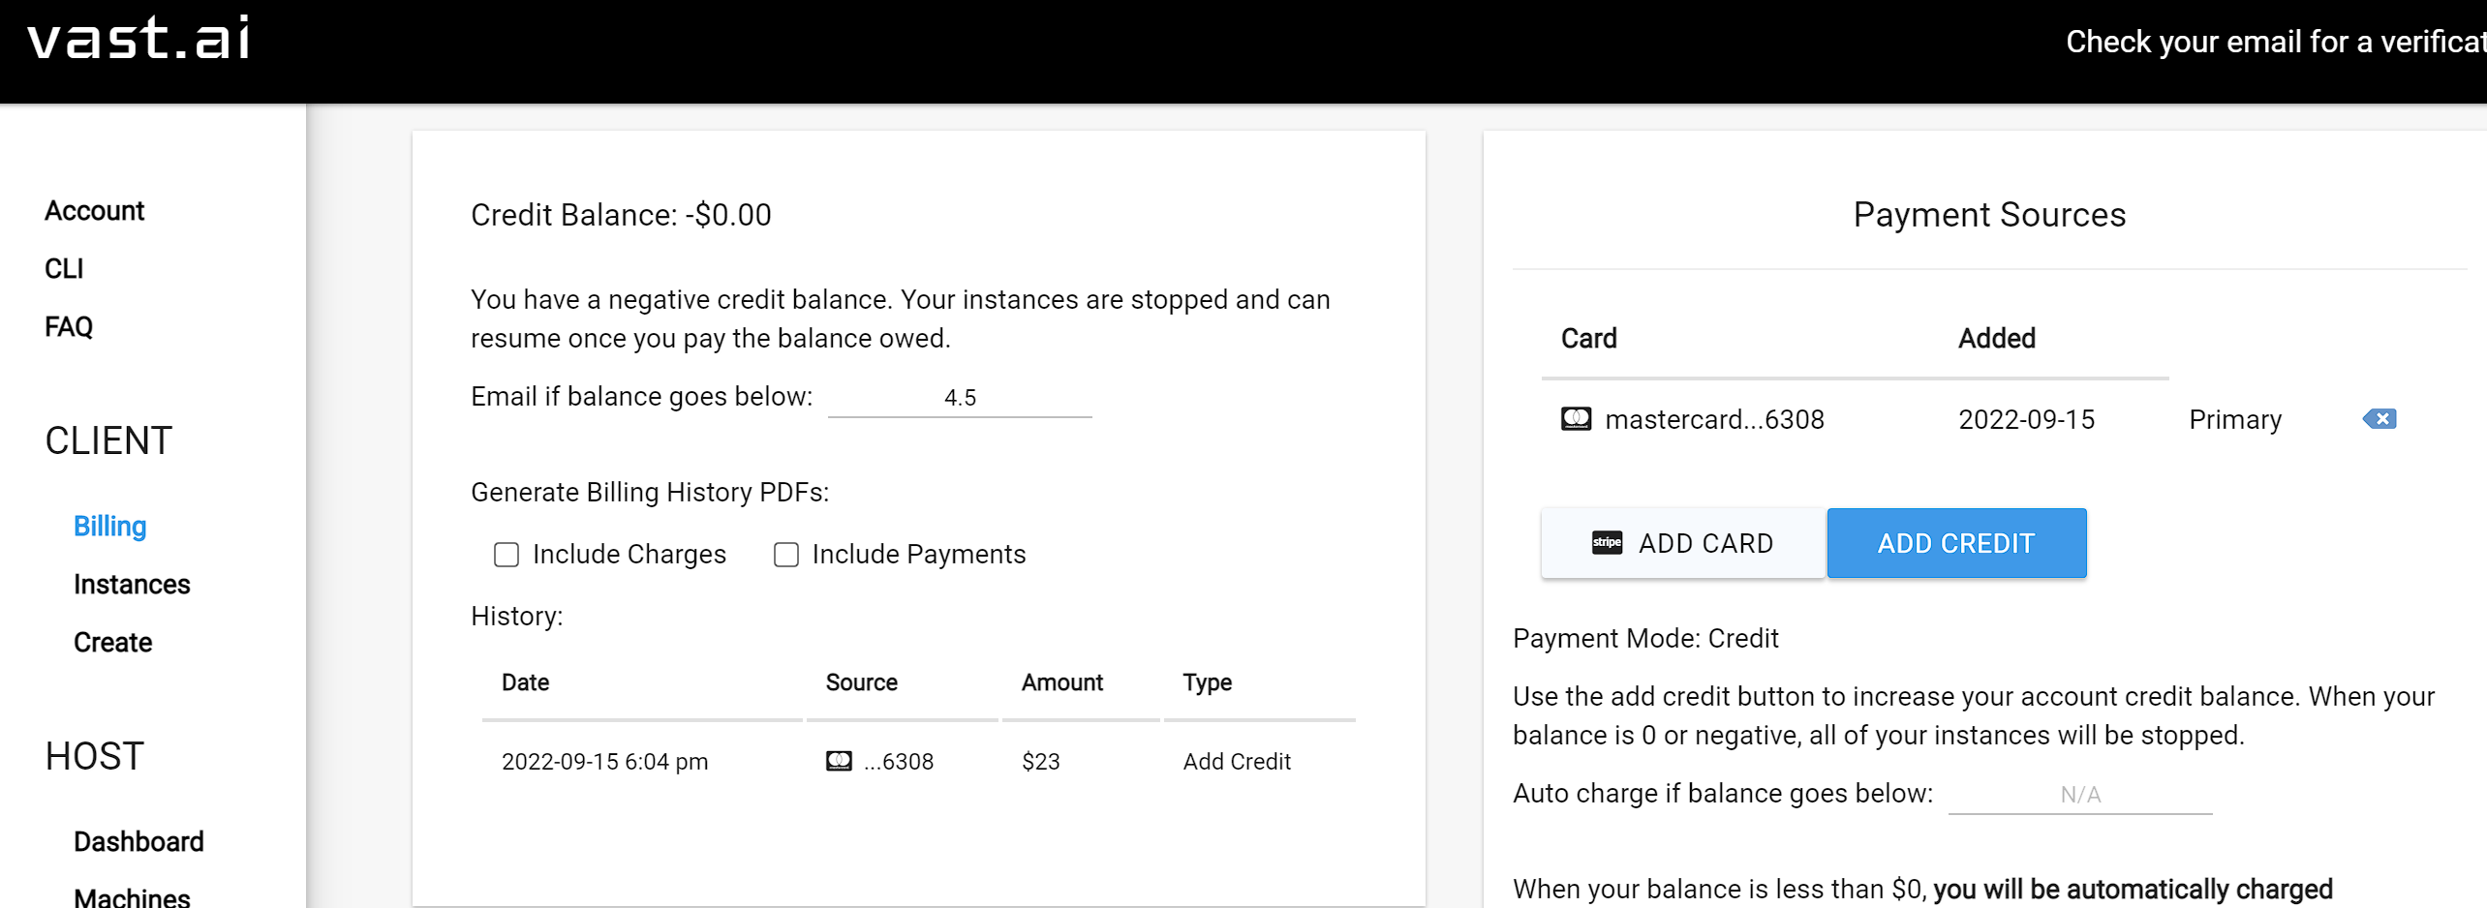Click the Primary label on the card row
Screen dimensions: 2487x908
pos(2235,419)
